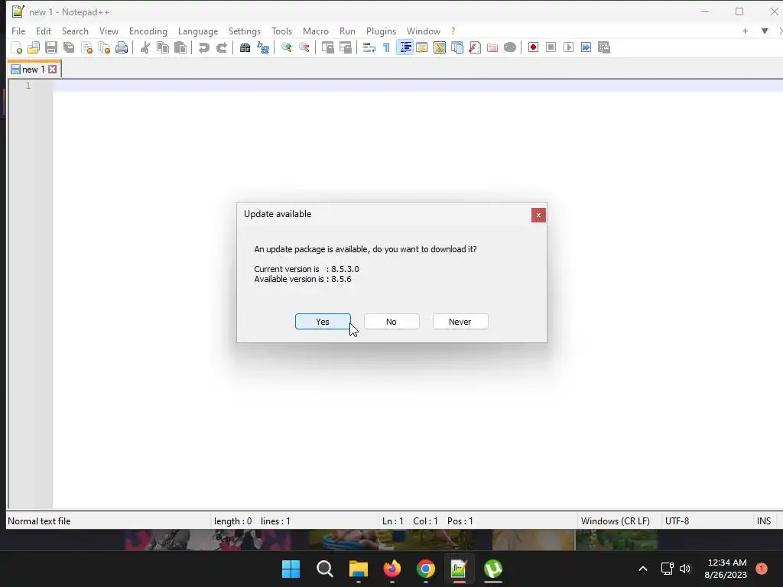783x587 pixels.
Task: Click Yes to download the update
Action: click(x=323, y=322)
